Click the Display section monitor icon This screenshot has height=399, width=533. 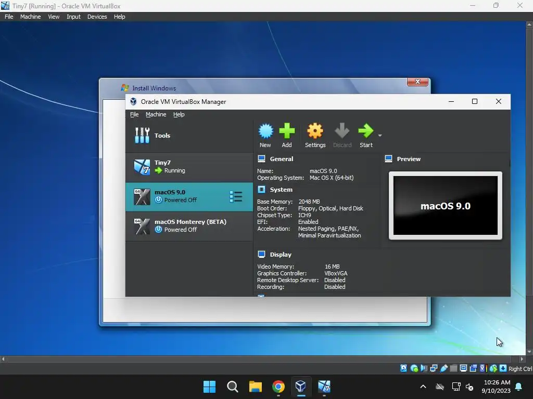point(261,254)
